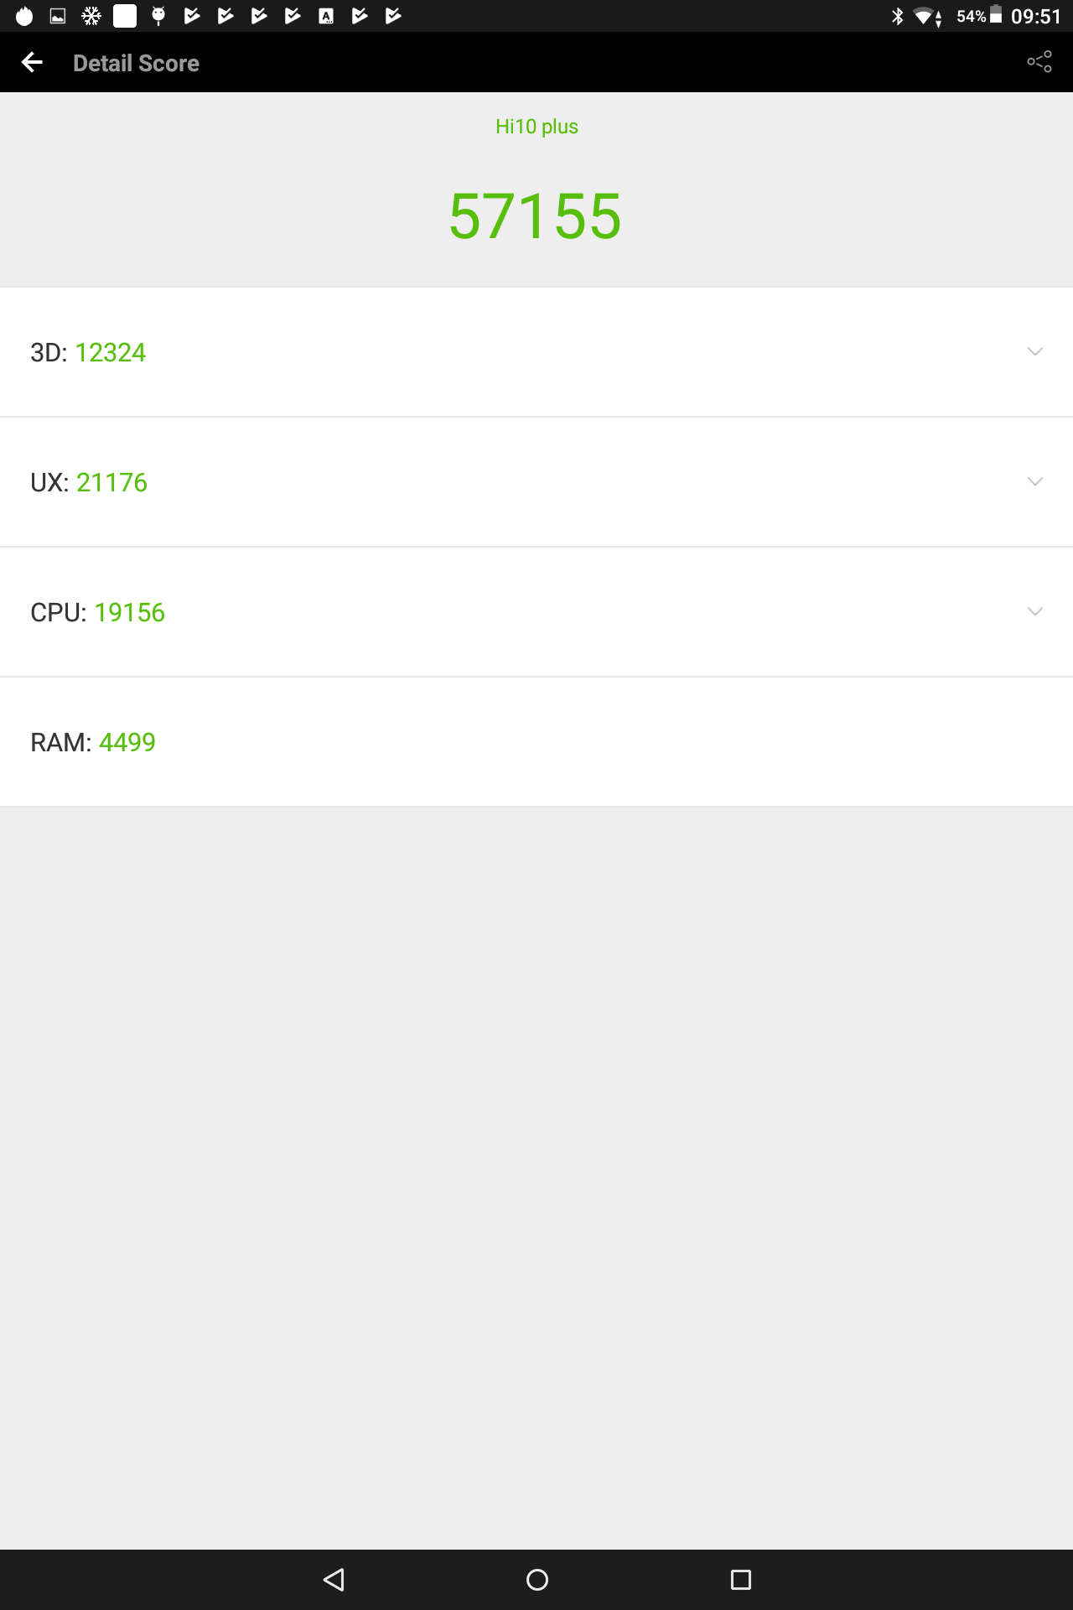
Task: Tap the 57155 total score
Action: (536, 216)
